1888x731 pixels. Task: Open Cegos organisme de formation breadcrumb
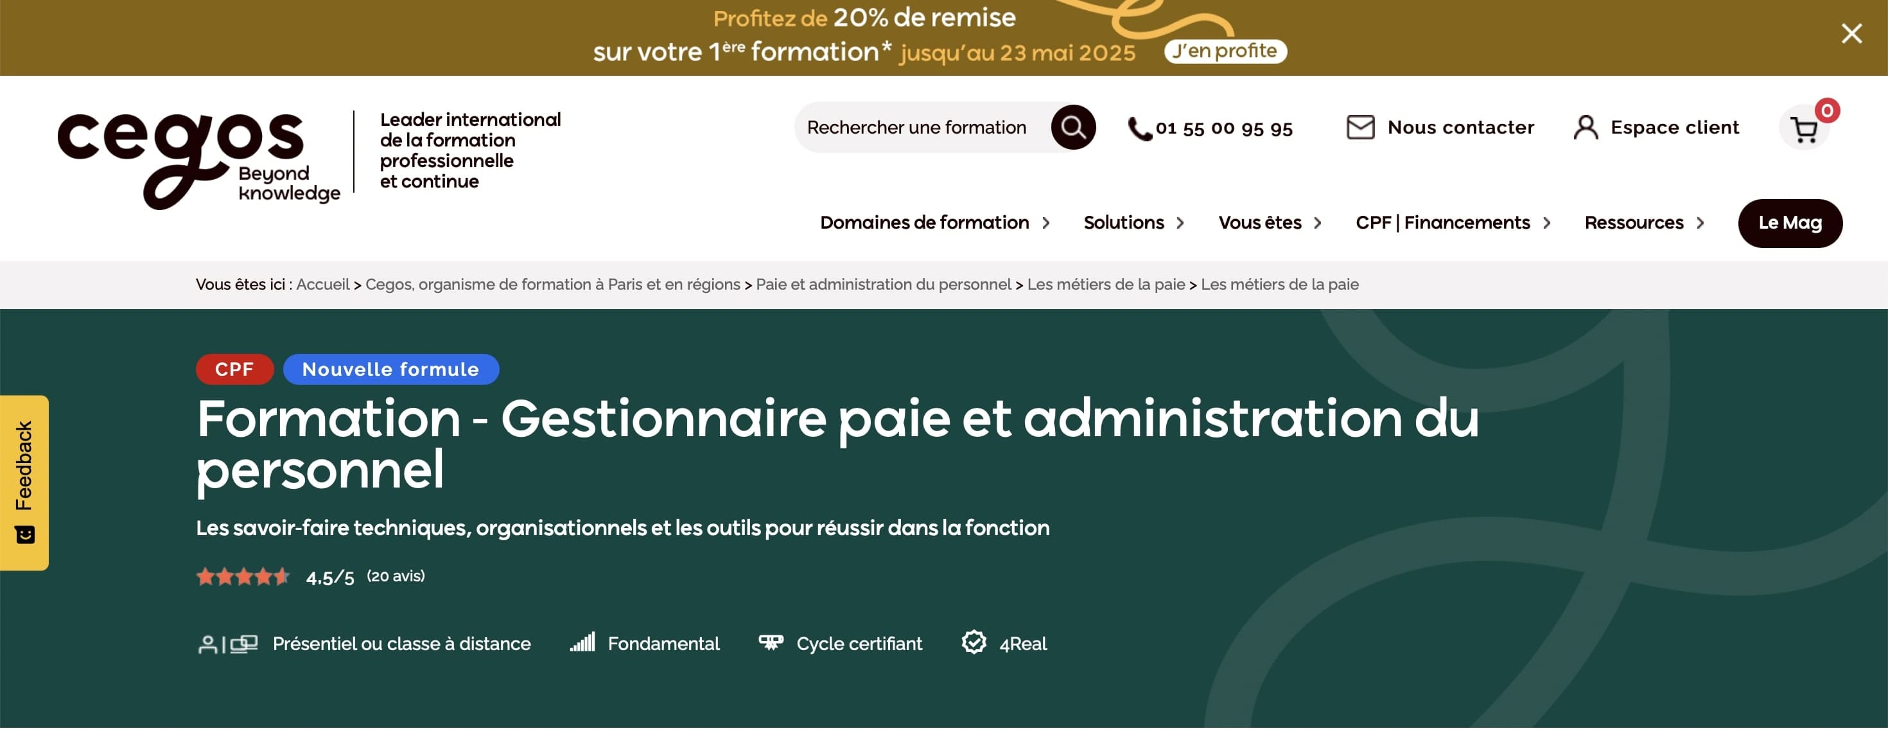point(553,285)
